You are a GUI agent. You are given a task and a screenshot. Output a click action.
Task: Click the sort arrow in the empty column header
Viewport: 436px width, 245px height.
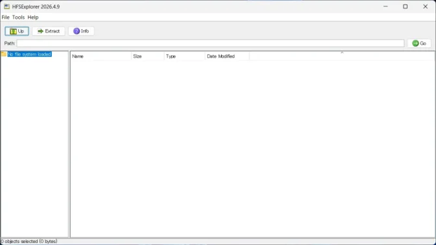pyautogui.click(x=342, y=52)
